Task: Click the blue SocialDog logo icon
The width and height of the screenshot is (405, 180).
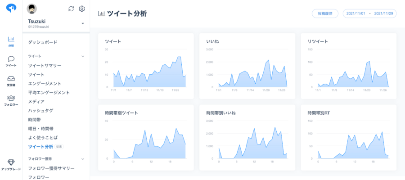Action: coord(11,8)
